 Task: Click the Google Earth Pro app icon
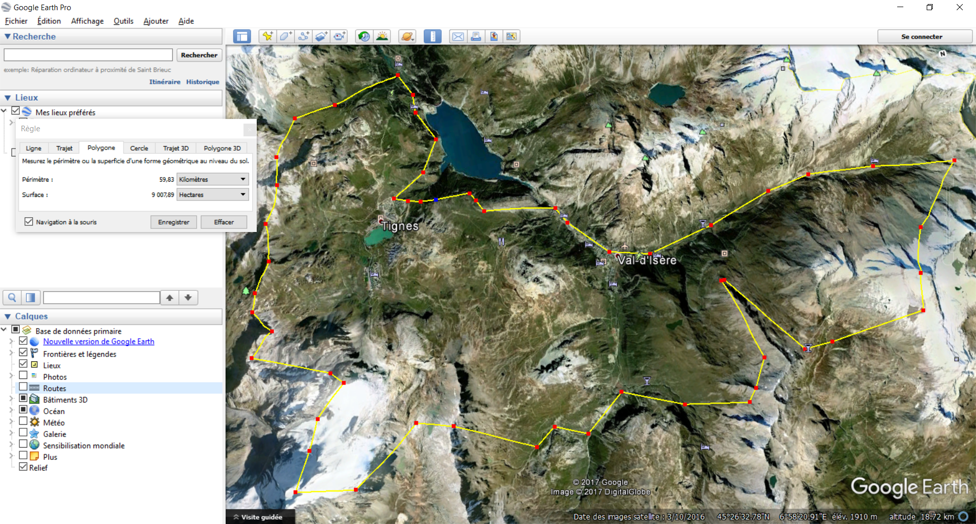tap(6, 7)
